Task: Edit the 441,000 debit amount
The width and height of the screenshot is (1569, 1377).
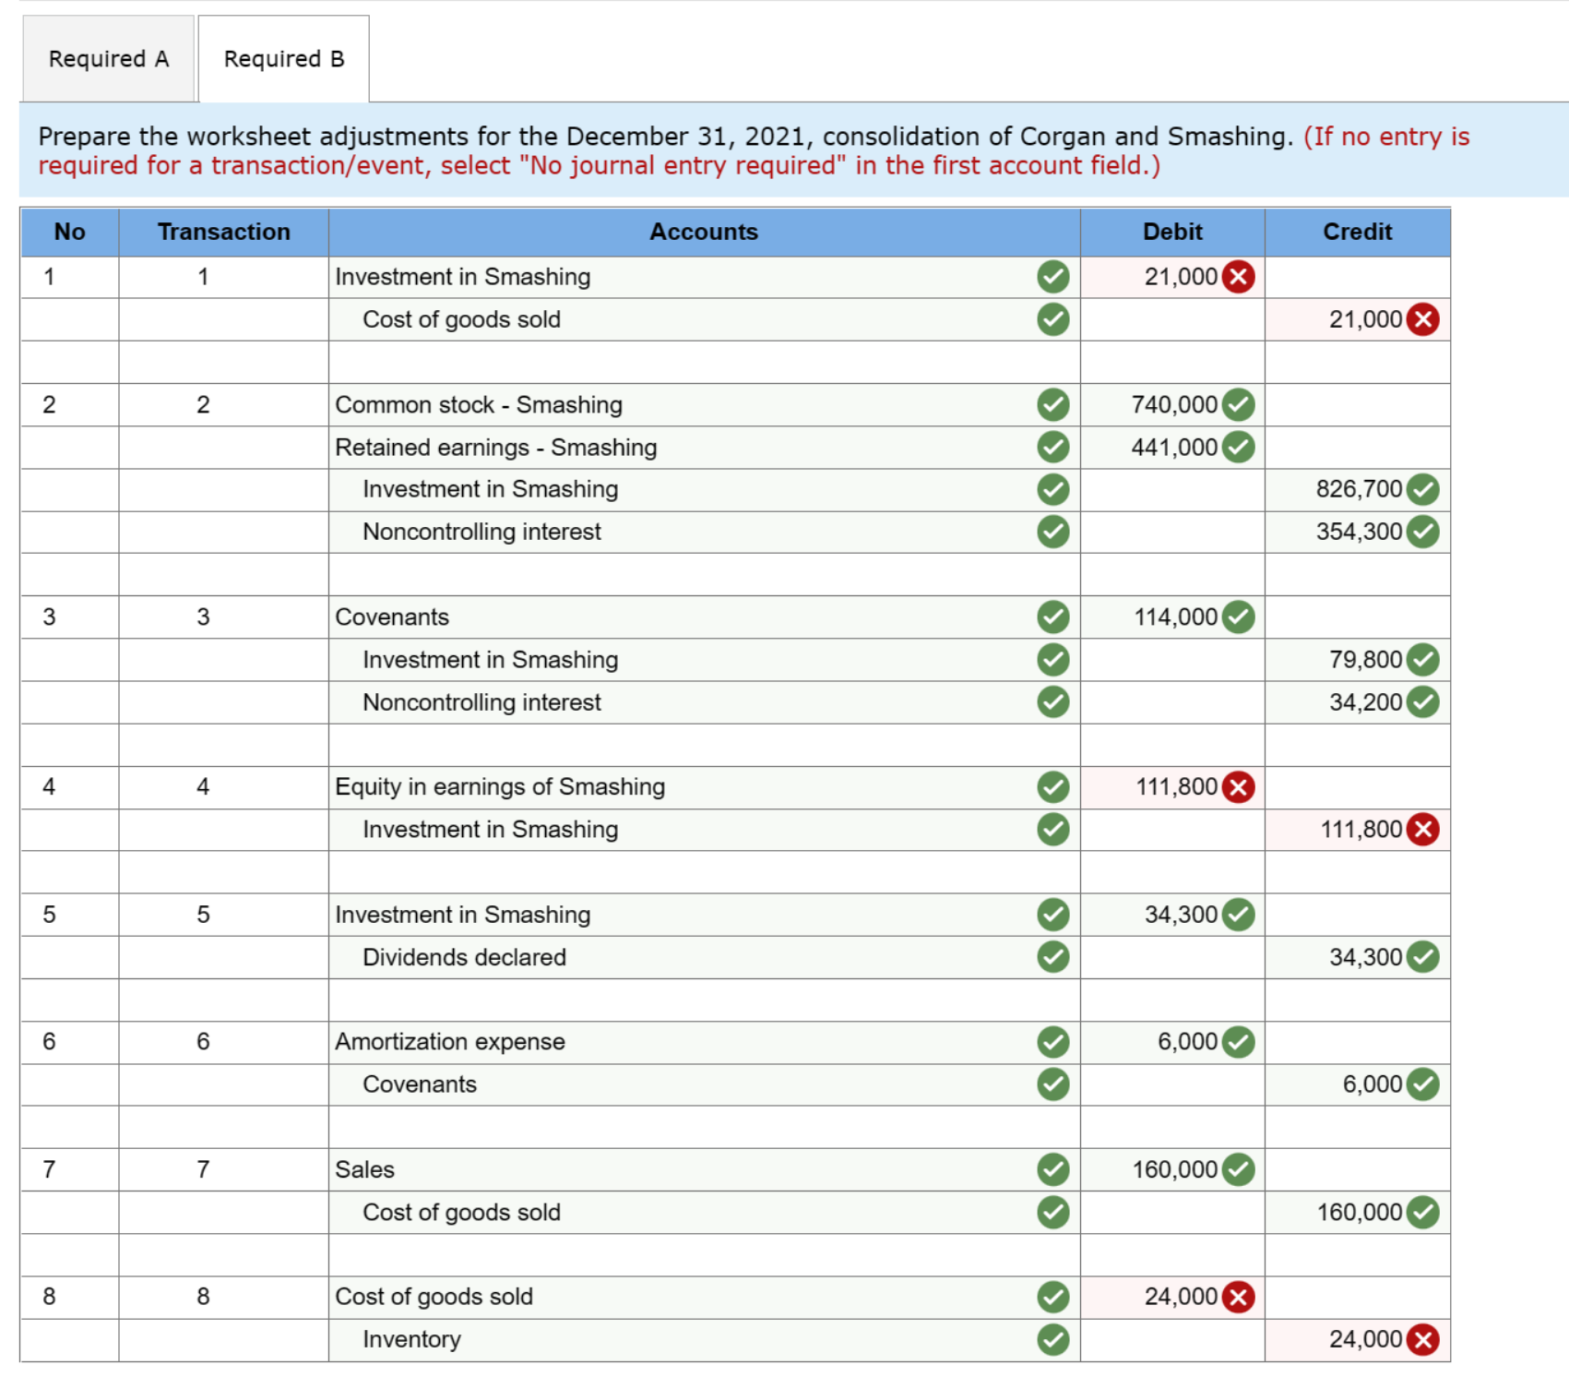Action: coord(1172,447)
